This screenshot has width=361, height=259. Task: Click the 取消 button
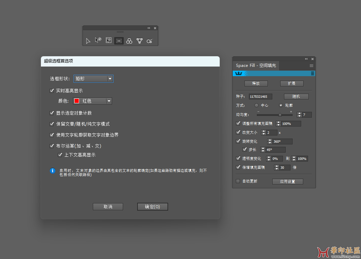coord(108,207)
